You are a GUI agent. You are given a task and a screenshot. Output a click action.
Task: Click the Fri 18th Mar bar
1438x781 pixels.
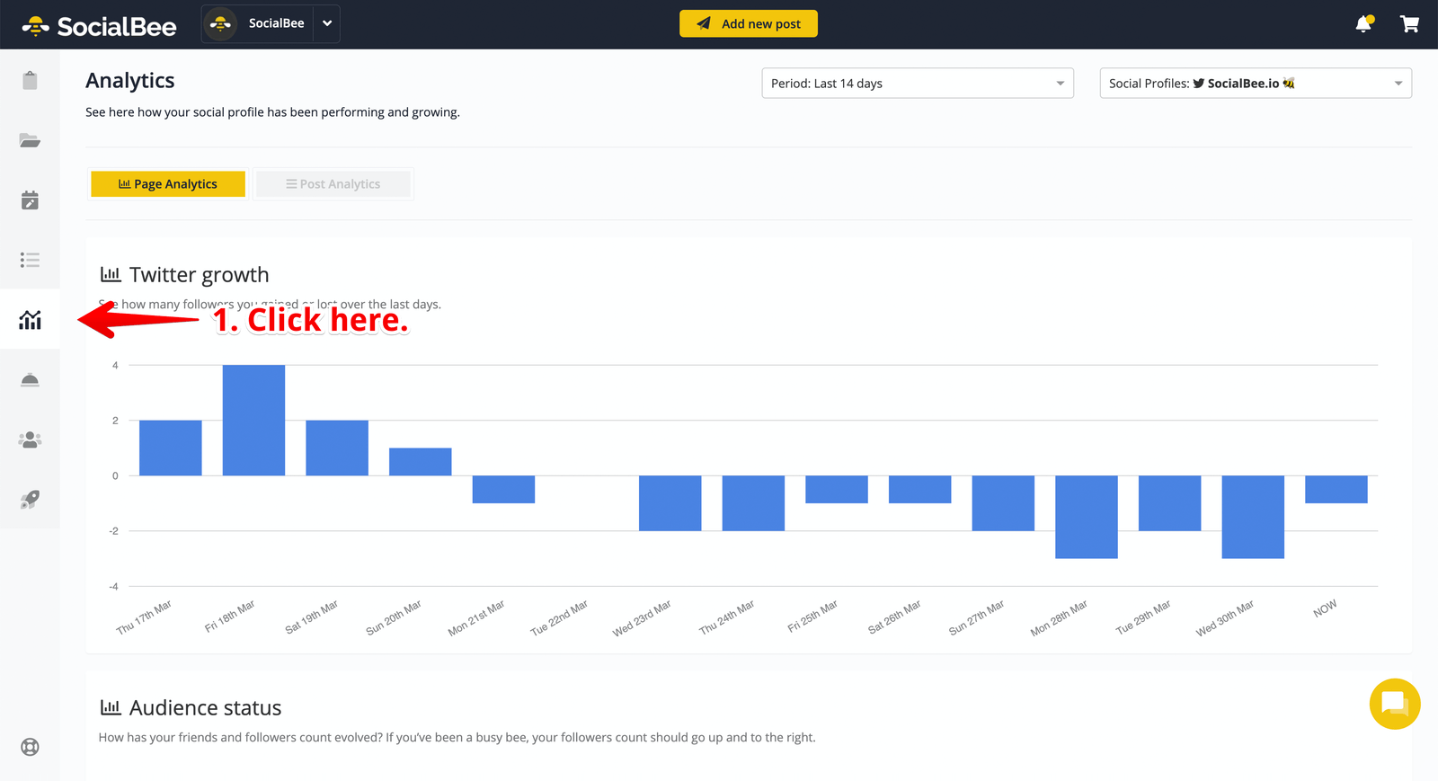coord(253,421)
